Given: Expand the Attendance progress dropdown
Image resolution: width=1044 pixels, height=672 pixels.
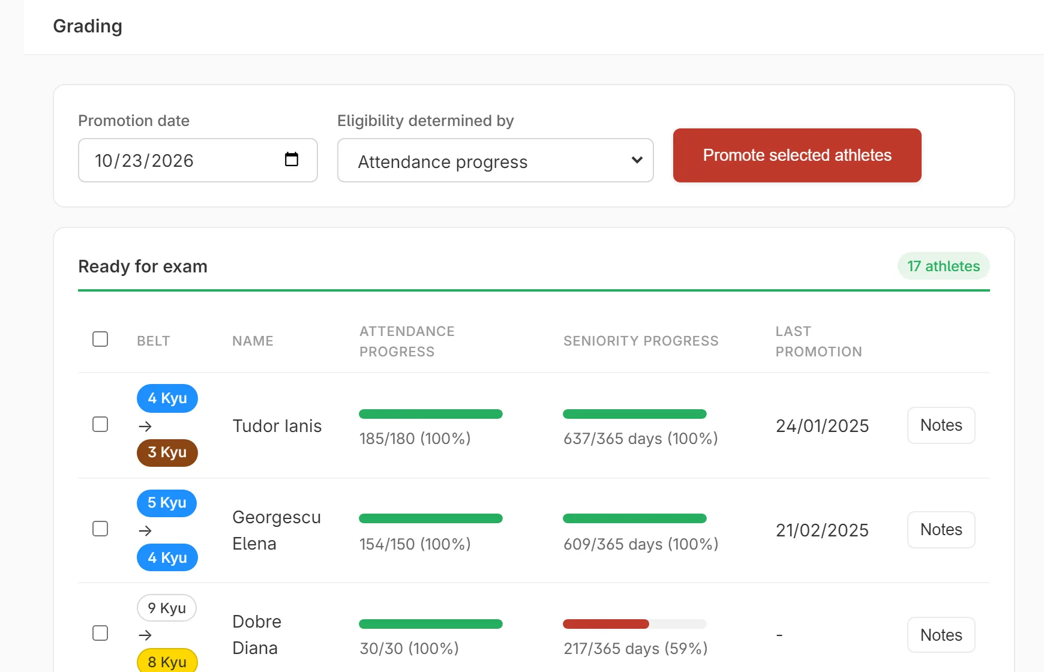Looking at the screenshot, I should tap(496, 160).
